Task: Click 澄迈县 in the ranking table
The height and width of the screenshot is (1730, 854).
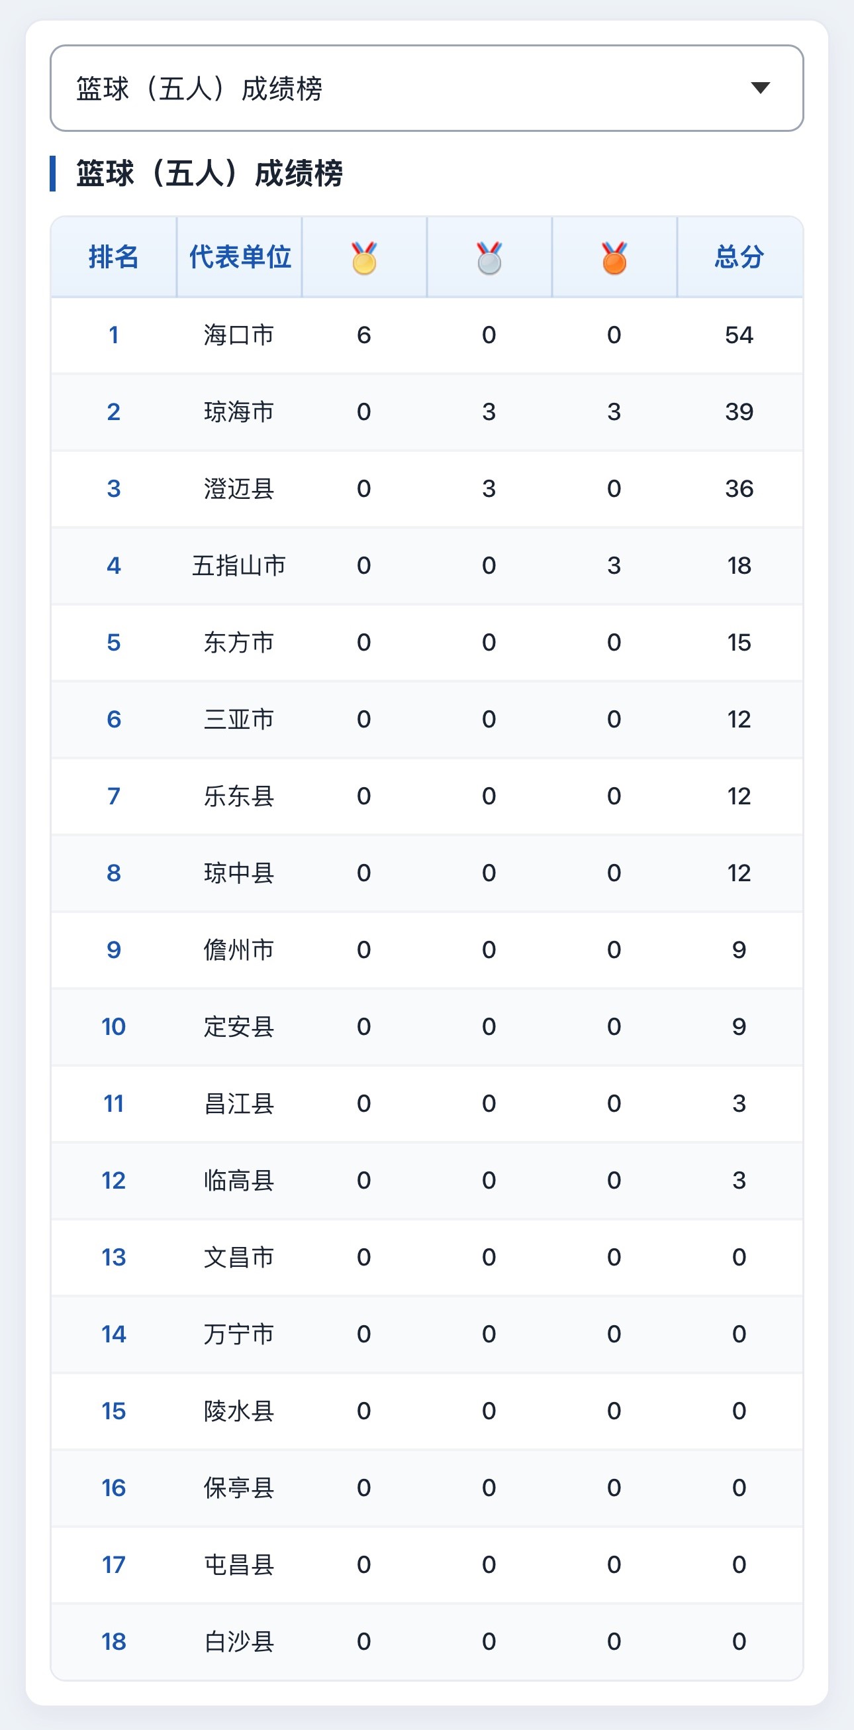Action: point(239,488)
